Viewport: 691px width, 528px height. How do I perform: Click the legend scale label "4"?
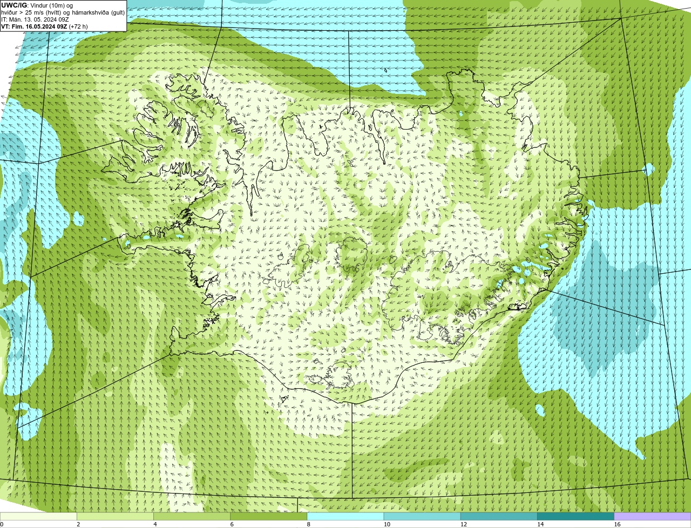[155, 524]
